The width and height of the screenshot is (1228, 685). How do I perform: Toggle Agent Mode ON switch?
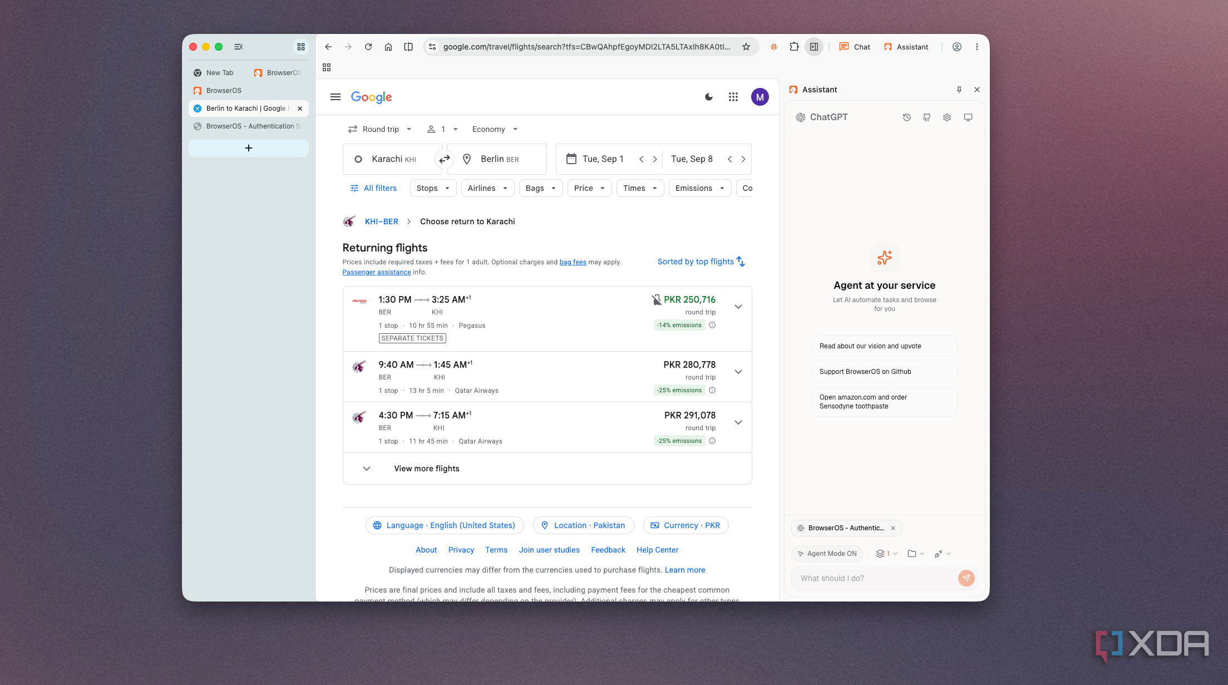827,554
